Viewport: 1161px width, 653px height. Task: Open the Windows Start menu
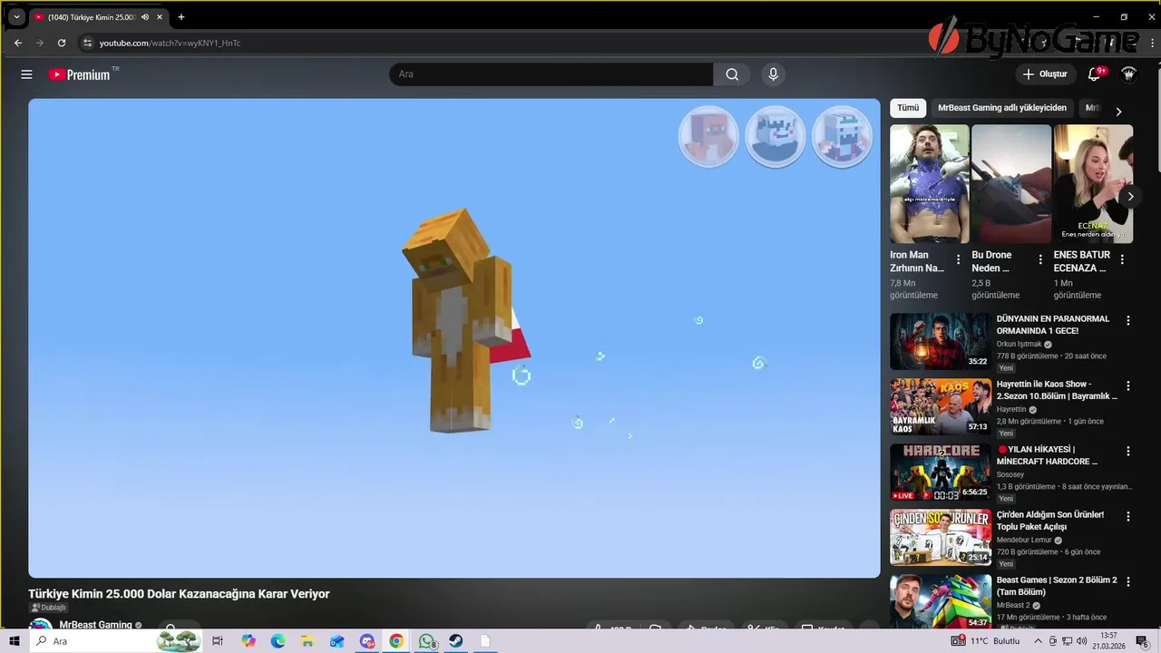[15, 641]
